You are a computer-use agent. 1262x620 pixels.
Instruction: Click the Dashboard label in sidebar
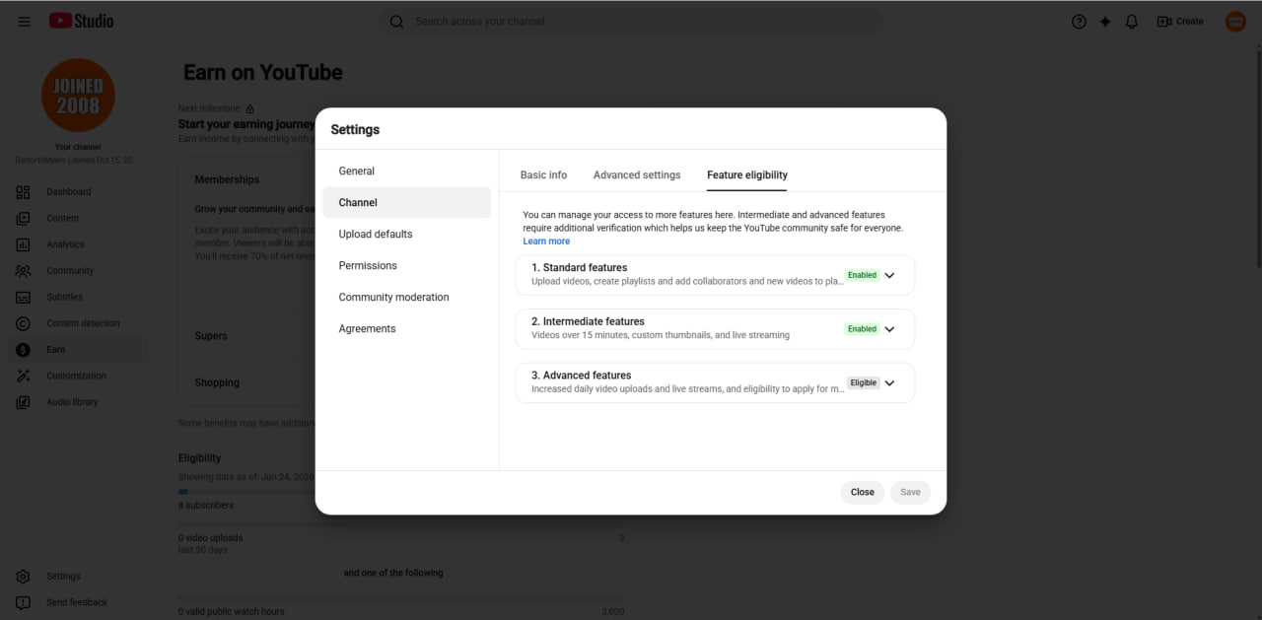coord(69,192)
